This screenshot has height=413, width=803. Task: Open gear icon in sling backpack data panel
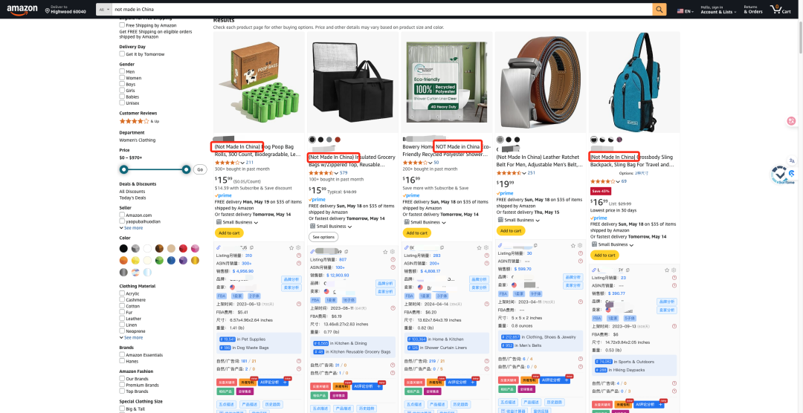pyautogui.click(x=674, y=270)
